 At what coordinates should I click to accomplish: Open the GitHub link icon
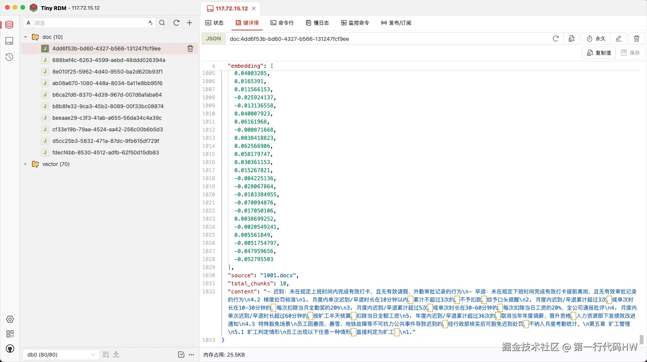pos(10,349)
